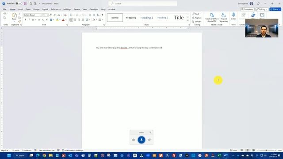Click Replace in Editing group
Screen dimensions: 283x159
(197, 18)
